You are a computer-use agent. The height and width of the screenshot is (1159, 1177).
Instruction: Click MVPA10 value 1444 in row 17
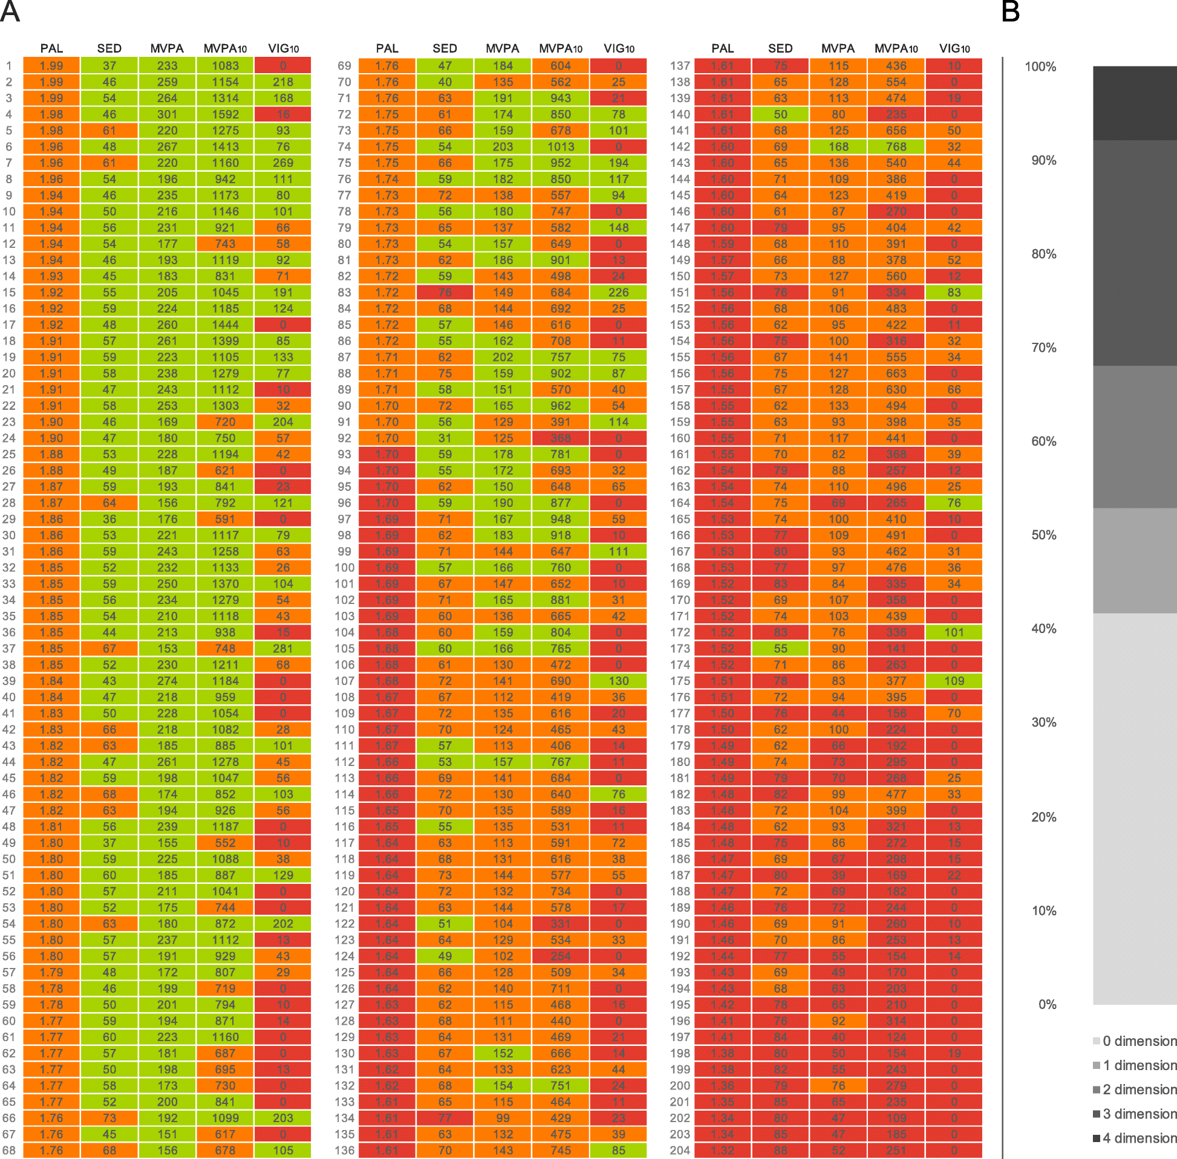coord(225,325)
